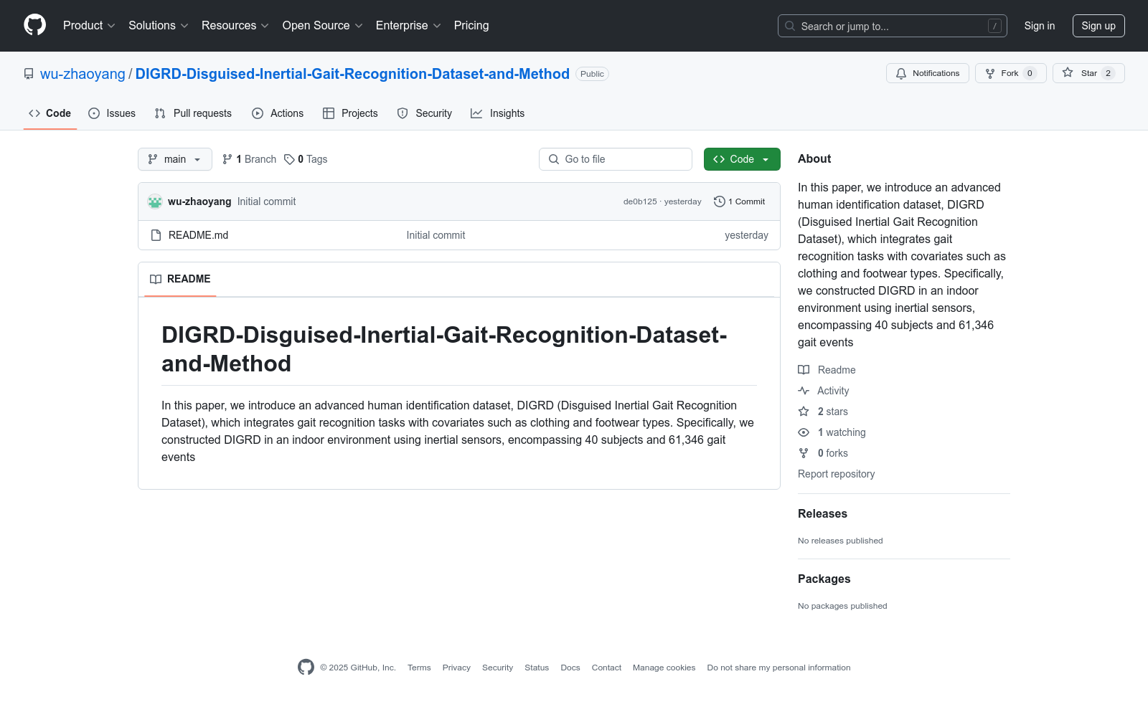This screenshot has height=717, width=1148.
Task: Click the footer GitHub logo icon
Action: point(306,667)
